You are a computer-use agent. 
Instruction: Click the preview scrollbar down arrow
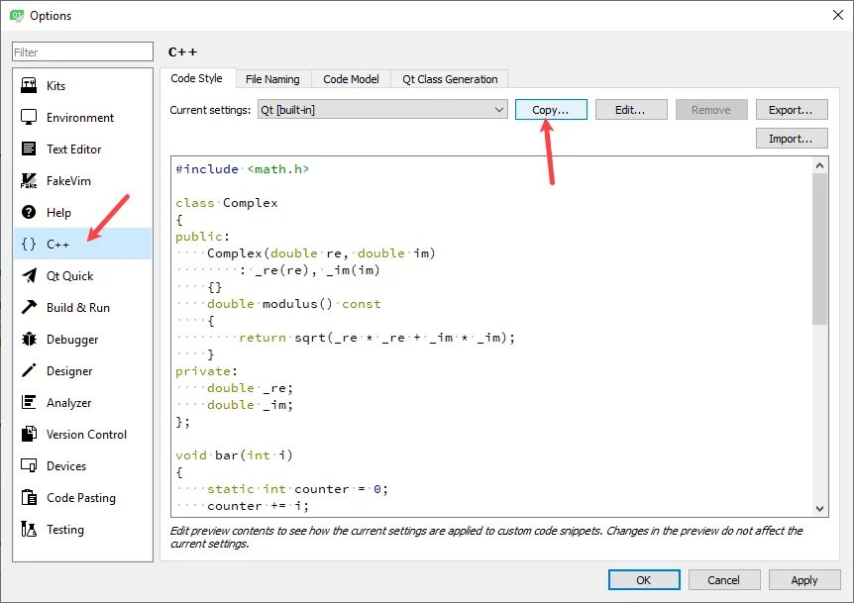[x=819, y=508]
